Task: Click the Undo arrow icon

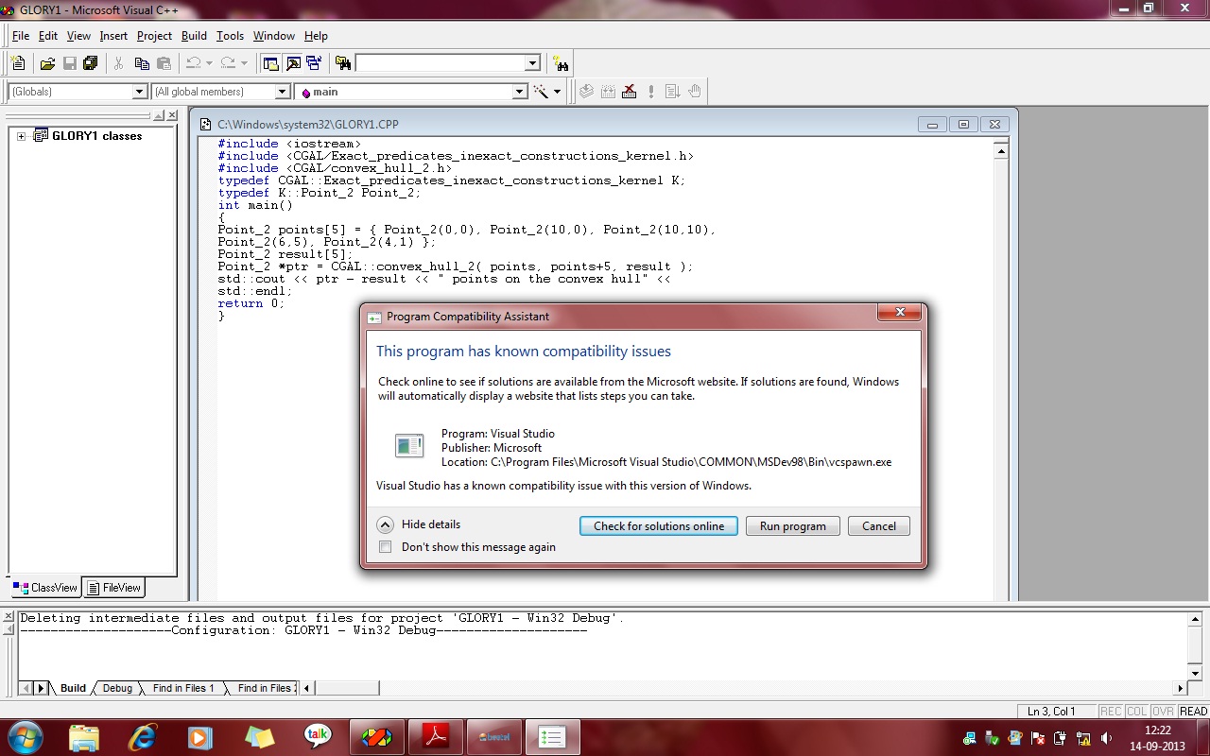Action: [193, 63]
